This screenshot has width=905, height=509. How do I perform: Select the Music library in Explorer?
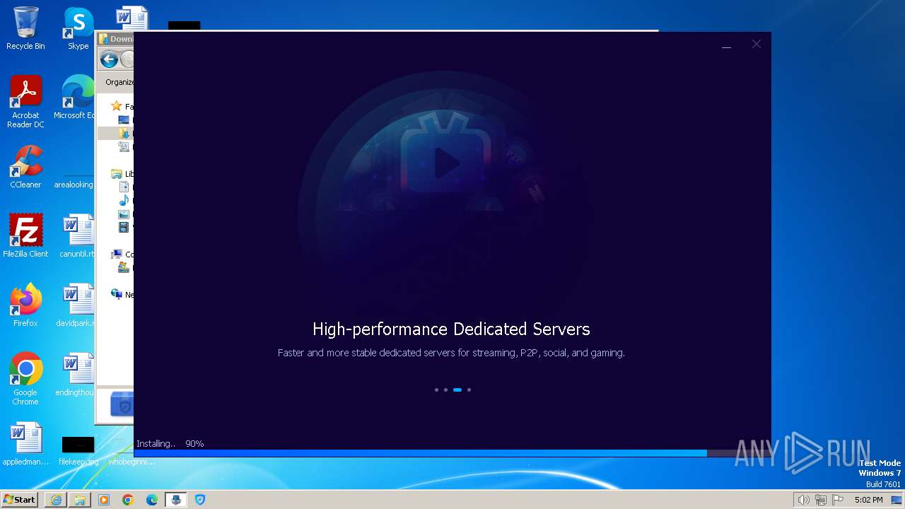(x=126, y=201)
